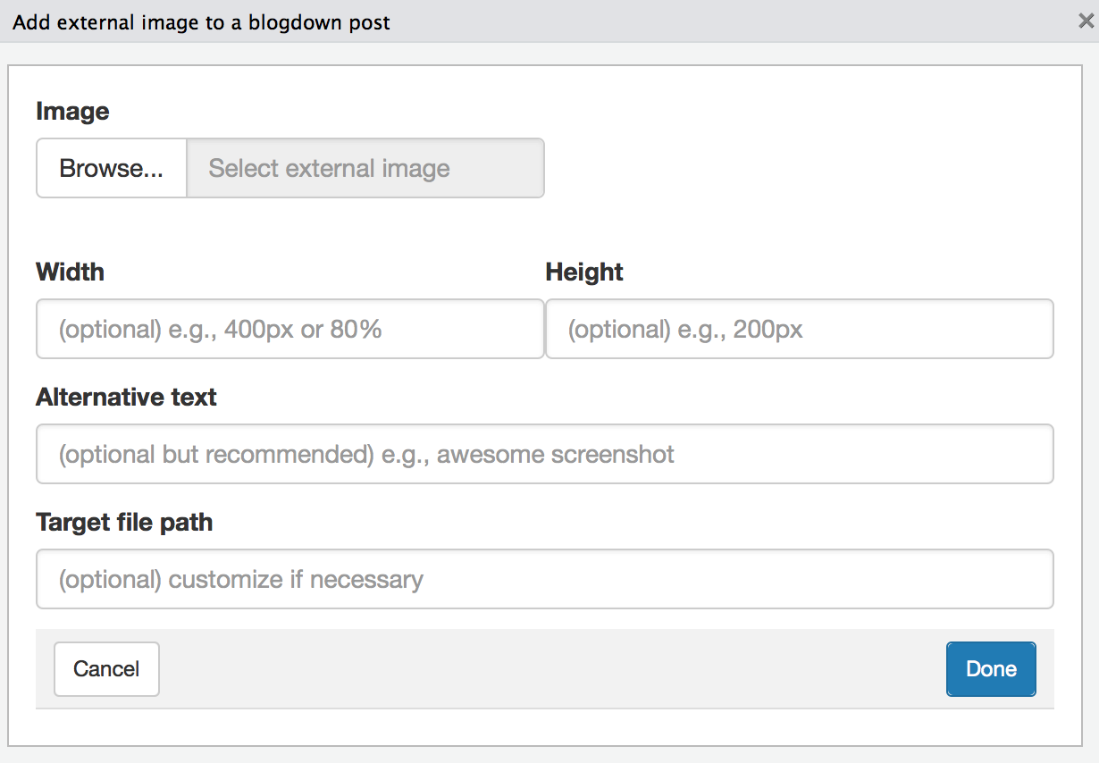Viewport: 1099px width, 763px height.
Task: Click the Select external image field
Action: pyautogui.click(x=365, y=168)
